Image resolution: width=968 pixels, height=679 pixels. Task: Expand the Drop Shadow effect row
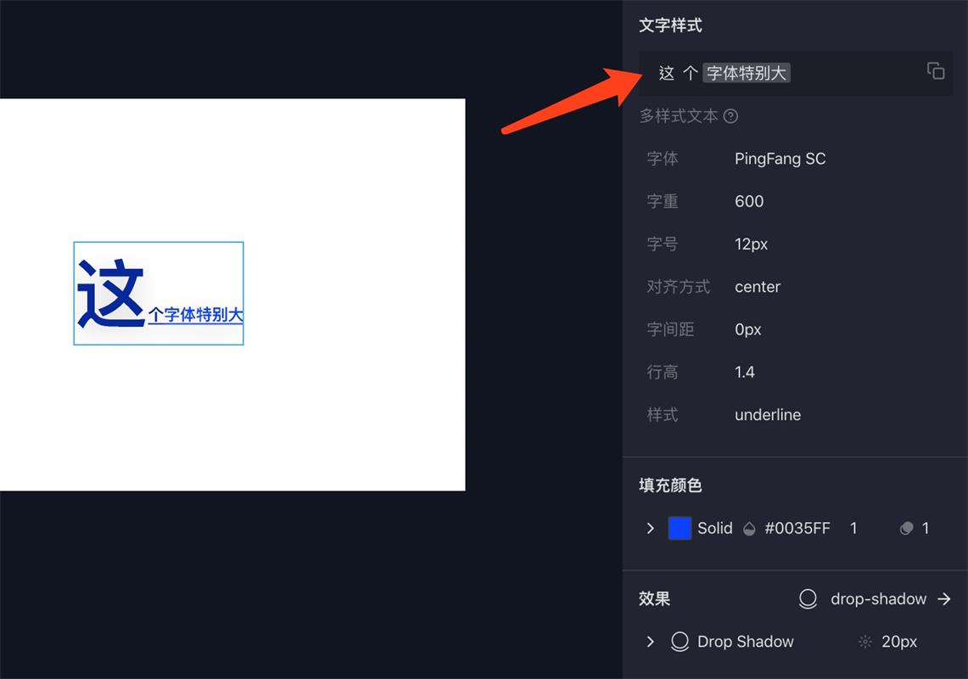click(650, 642)
